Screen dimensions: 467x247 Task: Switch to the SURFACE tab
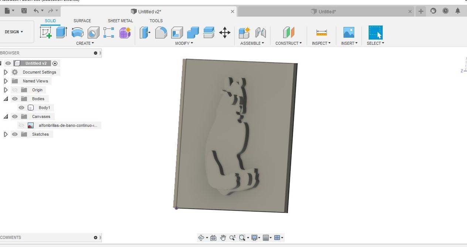[82, 21]
